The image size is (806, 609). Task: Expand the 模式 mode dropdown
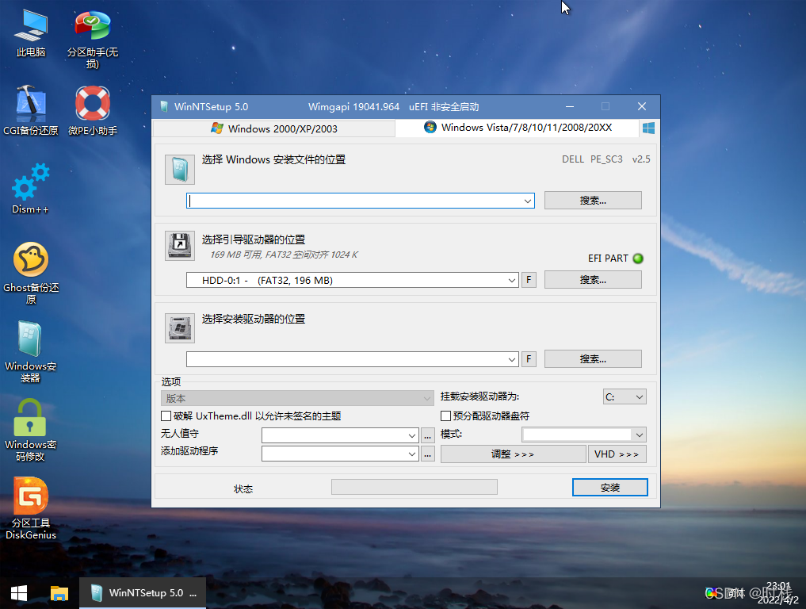point(639,435)
